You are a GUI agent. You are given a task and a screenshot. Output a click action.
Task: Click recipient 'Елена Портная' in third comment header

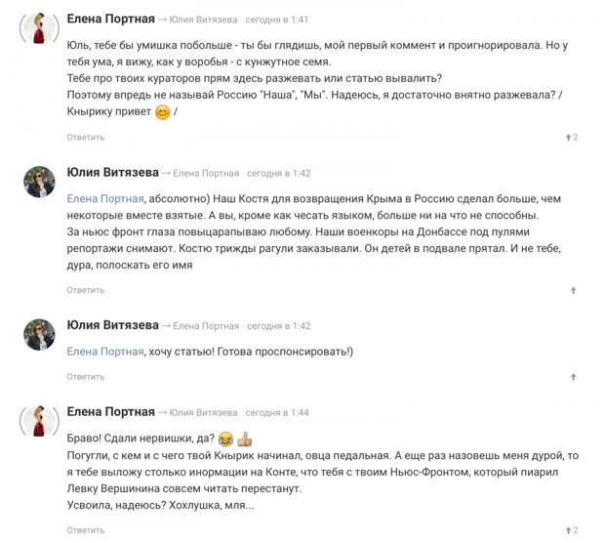click(206, 326)
